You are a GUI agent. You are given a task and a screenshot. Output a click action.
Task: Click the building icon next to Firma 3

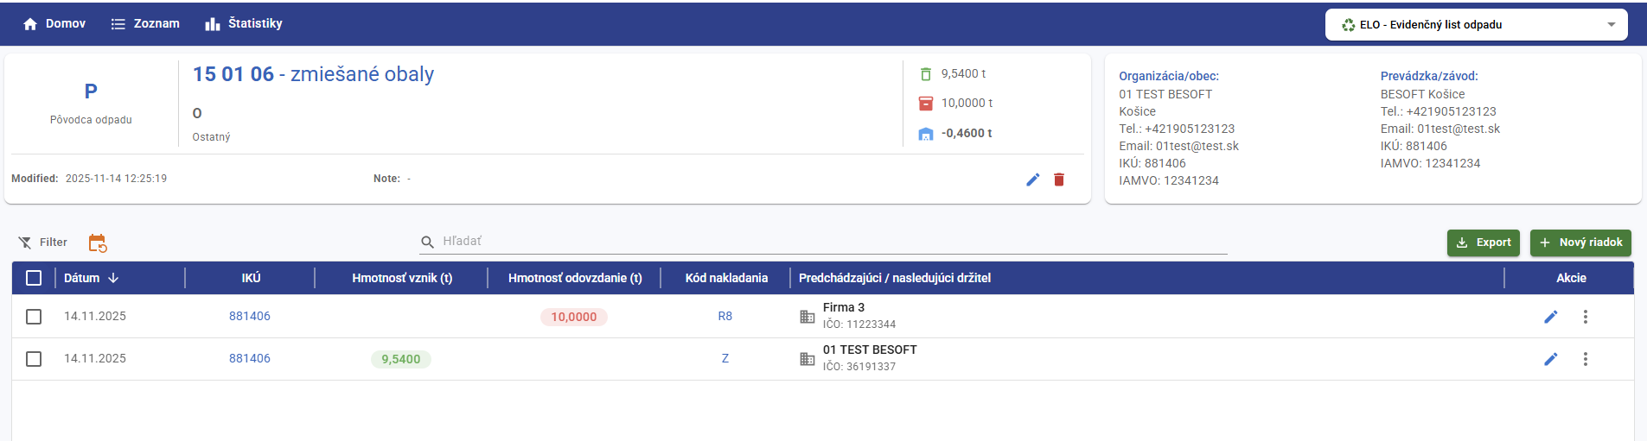808,317
